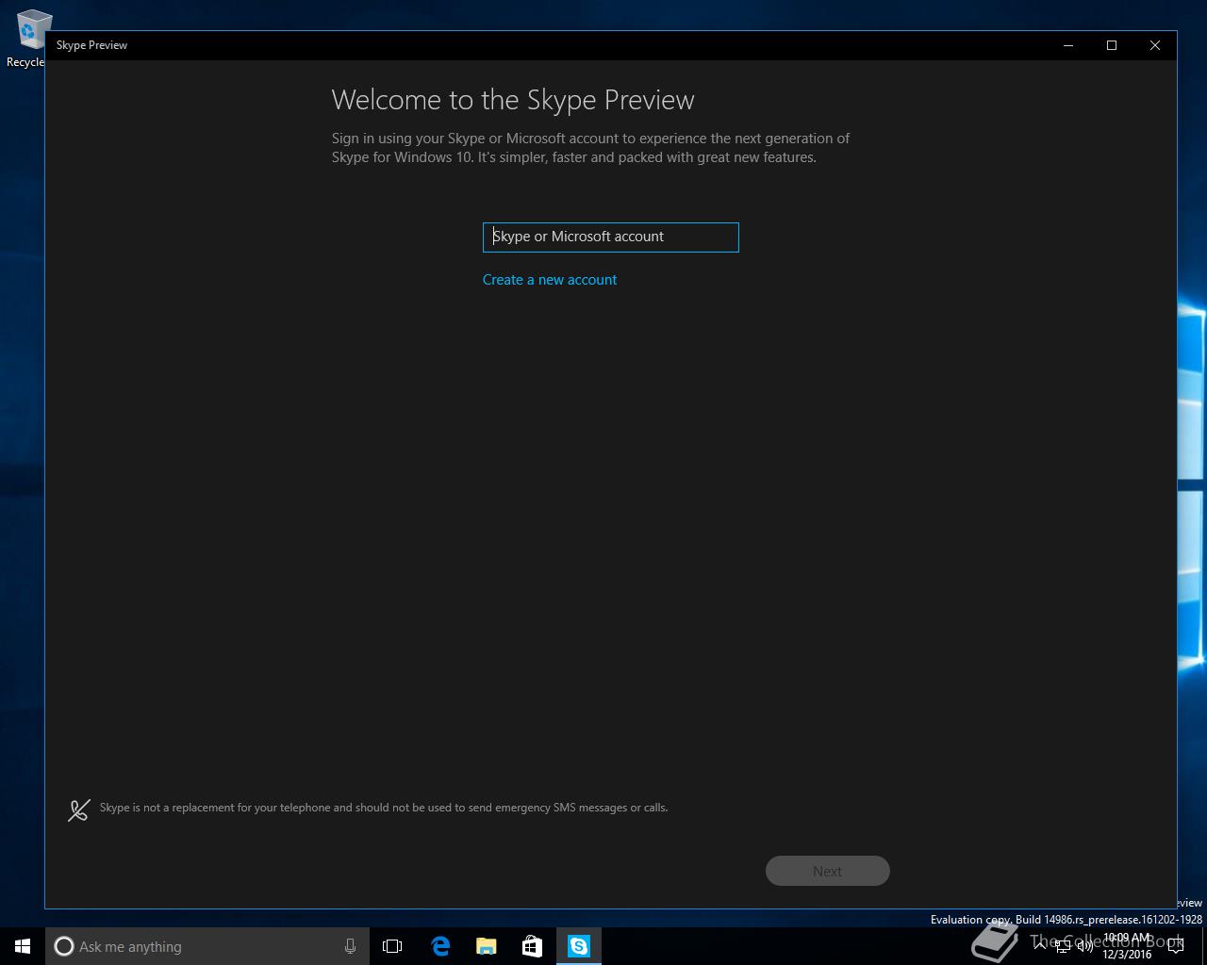Open the Create a new account link
1207x965 pixels.
coord(550,280)
